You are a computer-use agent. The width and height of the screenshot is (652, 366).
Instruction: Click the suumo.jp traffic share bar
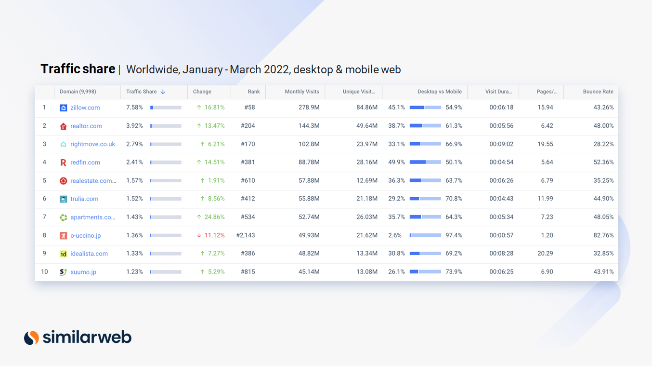click(x=166, y=272)
